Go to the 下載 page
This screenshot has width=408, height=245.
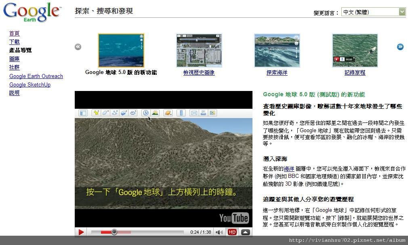coord(14,42)
